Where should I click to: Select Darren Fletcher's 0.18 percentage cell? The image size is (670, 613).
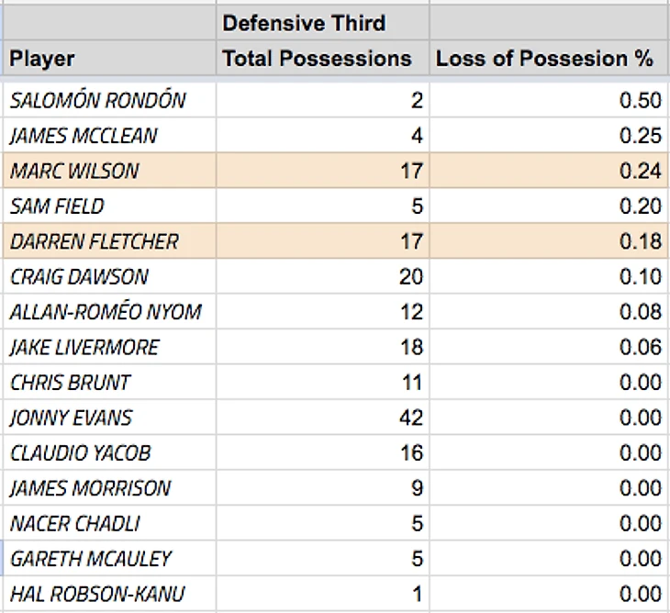pos(549,241)
